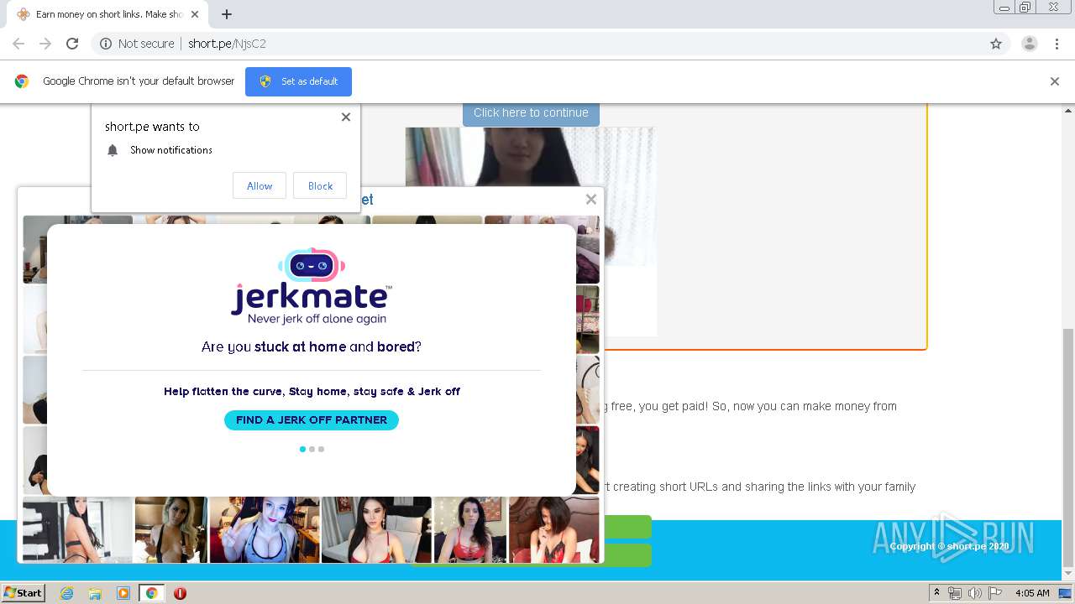The width and height of the screenshot is (1075, 604).
Task: Reload the current page
Action: pos(72,44)
